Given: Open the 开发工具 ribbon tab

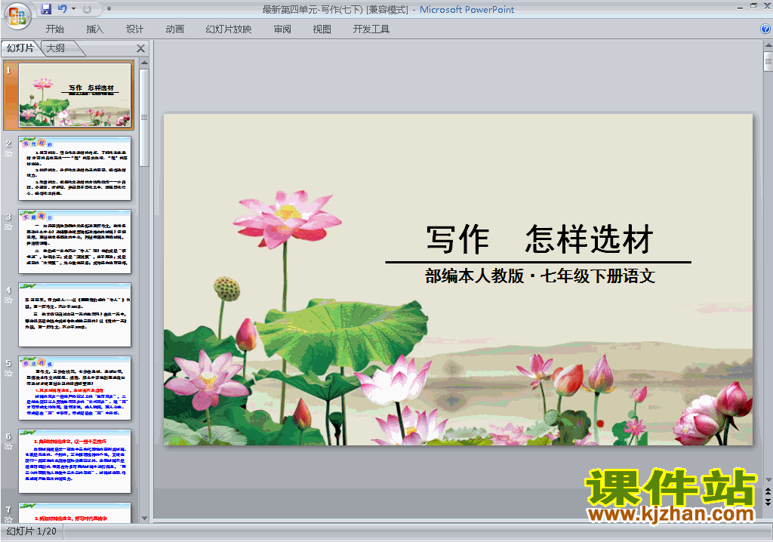Looking at the screenshot, I should pyautogui.click(x=371, y=29).
